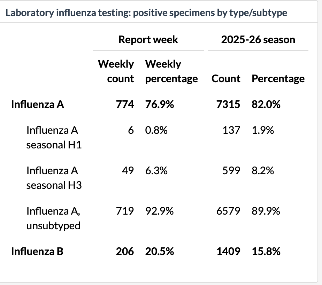Select the "Influenza A, unsubtyped" row label

(54, 218)
